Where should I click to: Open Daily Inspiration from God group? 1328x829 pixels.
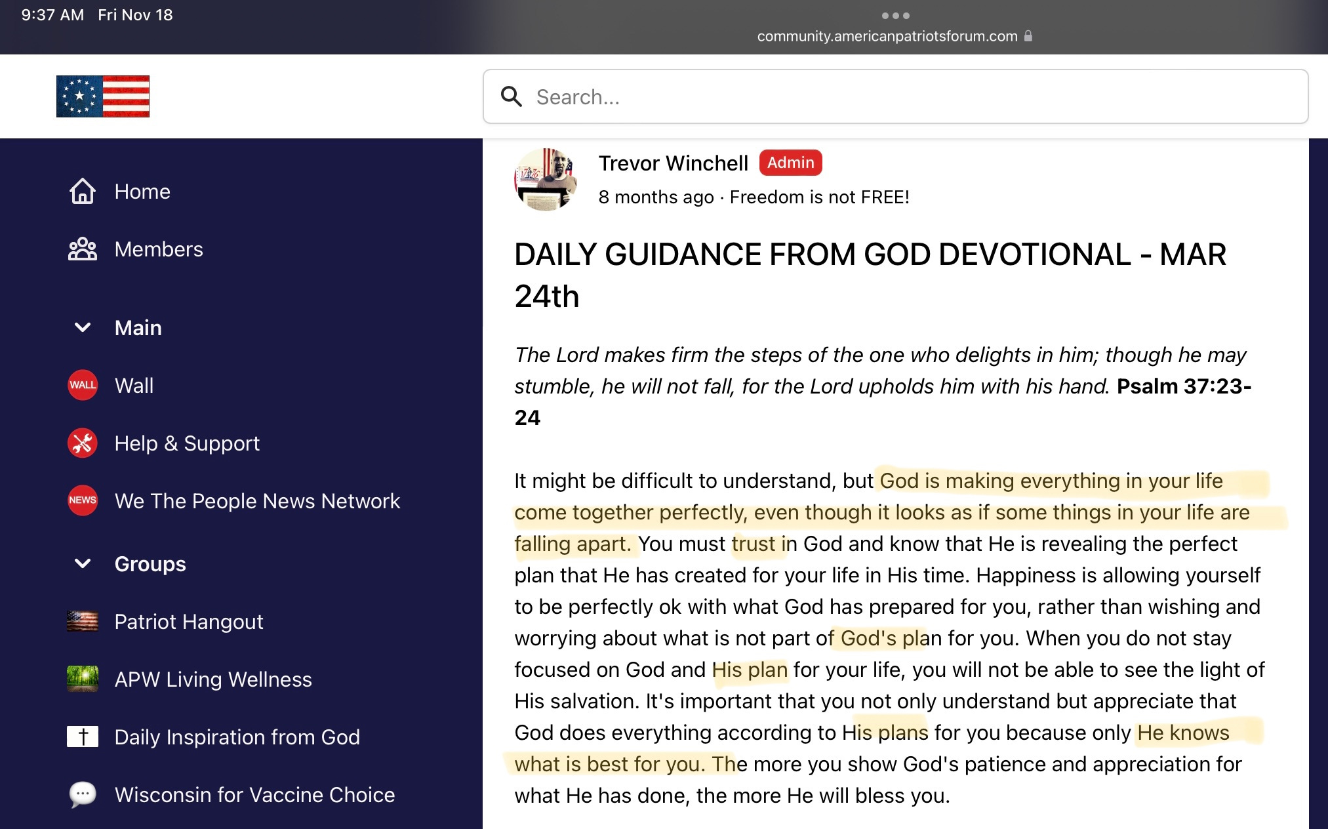pos(237,737)
